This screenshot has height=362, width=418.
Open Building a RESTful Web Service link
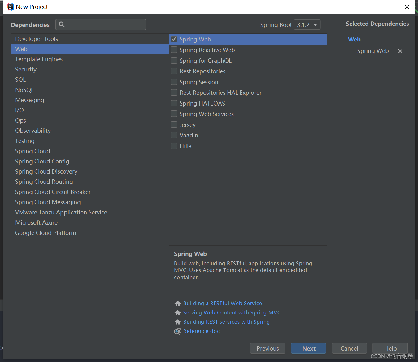223,303
